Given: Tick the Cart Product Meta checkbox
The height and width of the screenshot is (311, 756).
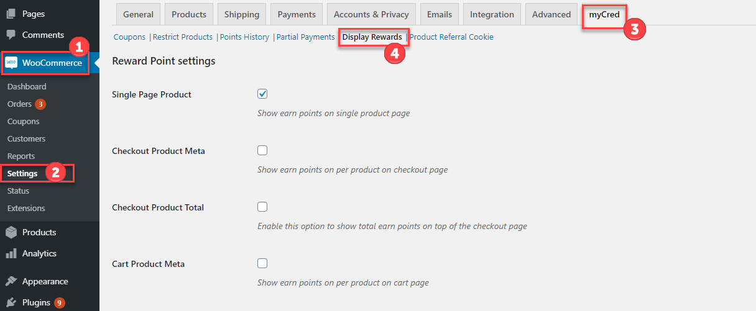Looking at the screenshot, I should tap(262, 263).
